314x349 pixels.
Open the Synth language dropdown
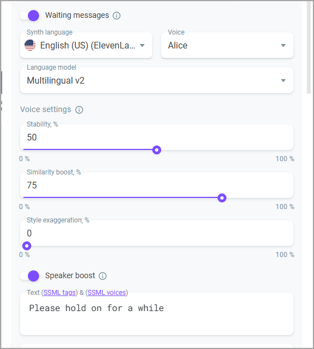click(x=86, y=45)
